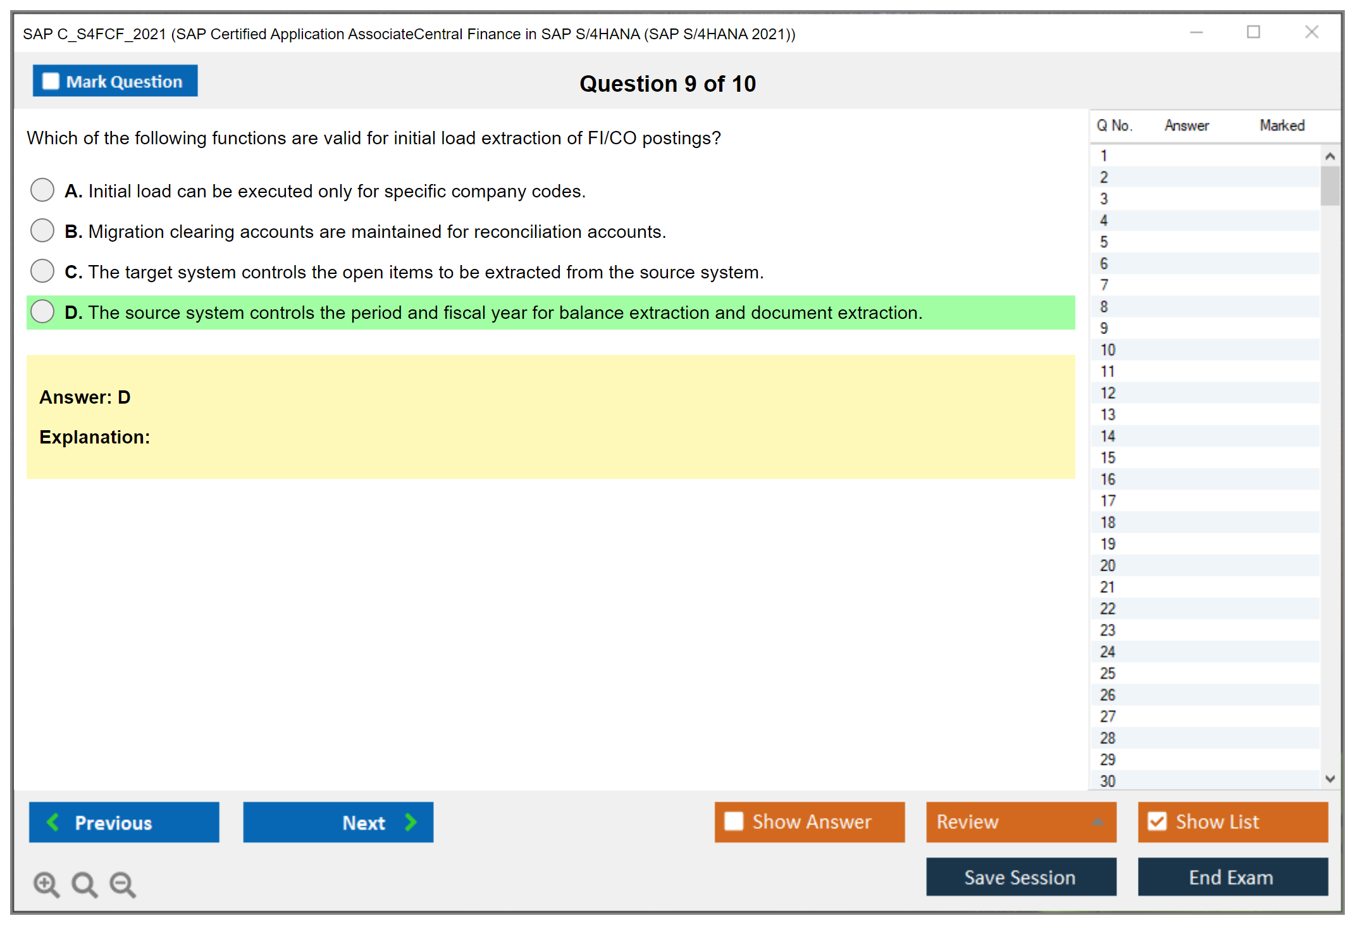Click the Save Session button
The height and width of the screenshot is (930, 1360).
[1020, 877]
